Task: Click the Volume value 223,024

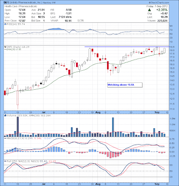Action: tap(162, 20)
